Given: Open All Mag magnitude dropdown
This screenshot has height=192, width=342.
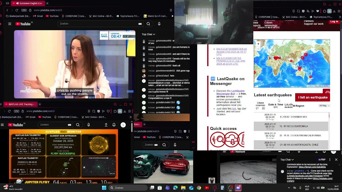Looking at the screenshot, I should (324, 106).
